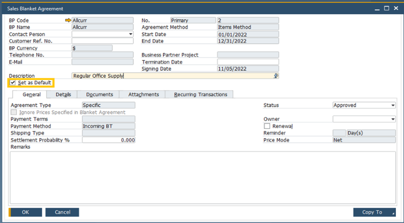Open the Copy To button menu
The height and width of the screenshot is (223, 404).
374,212
